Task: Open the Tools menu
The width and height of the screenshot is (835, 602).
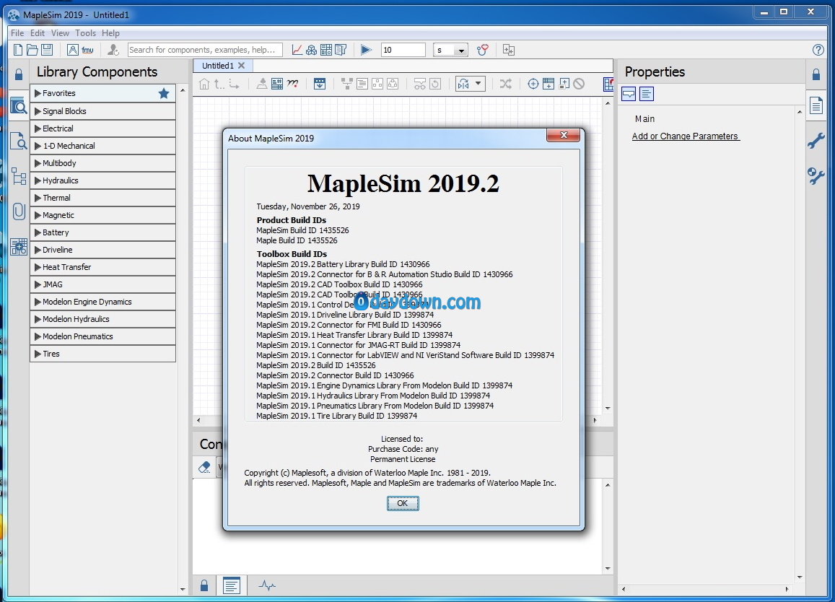Action: pyautogui.click(x=85, y=33)
